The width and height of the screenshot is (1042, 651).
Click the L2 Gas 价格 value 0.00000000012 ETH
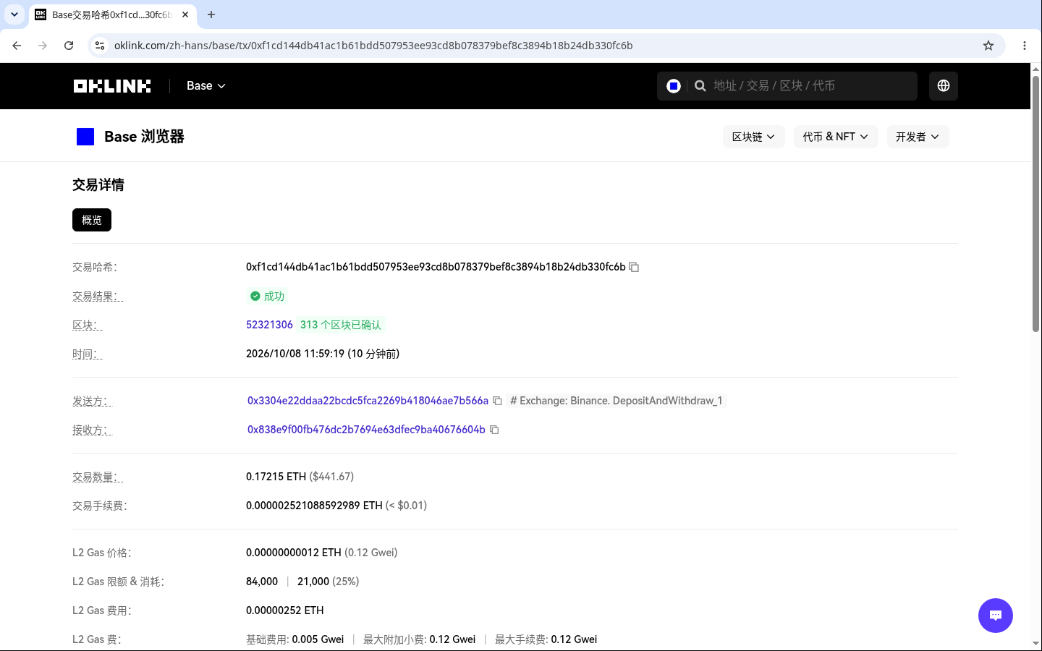[294, 553]
